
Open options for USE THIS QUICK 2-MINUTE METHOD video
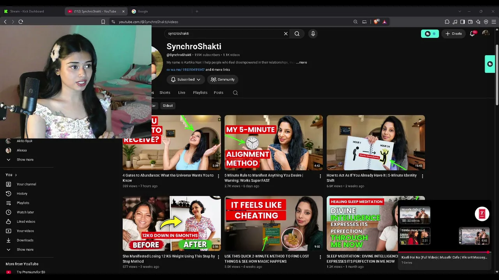click(320, 257)
